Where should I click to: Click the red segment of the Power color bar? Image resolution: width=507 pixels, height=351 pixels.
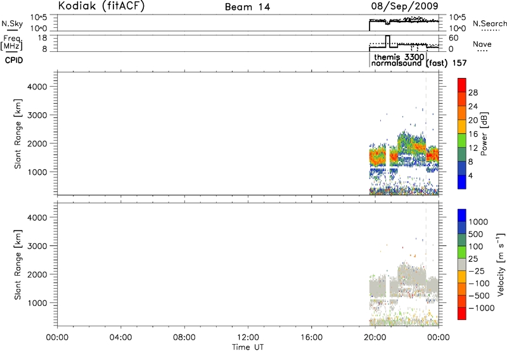[462, 86]
